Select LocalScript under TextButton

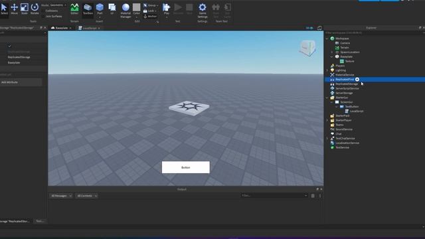point(356,111)
